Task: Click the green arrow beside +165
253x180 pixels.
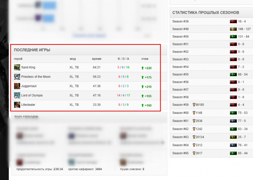Action: [x=143, y=96]
